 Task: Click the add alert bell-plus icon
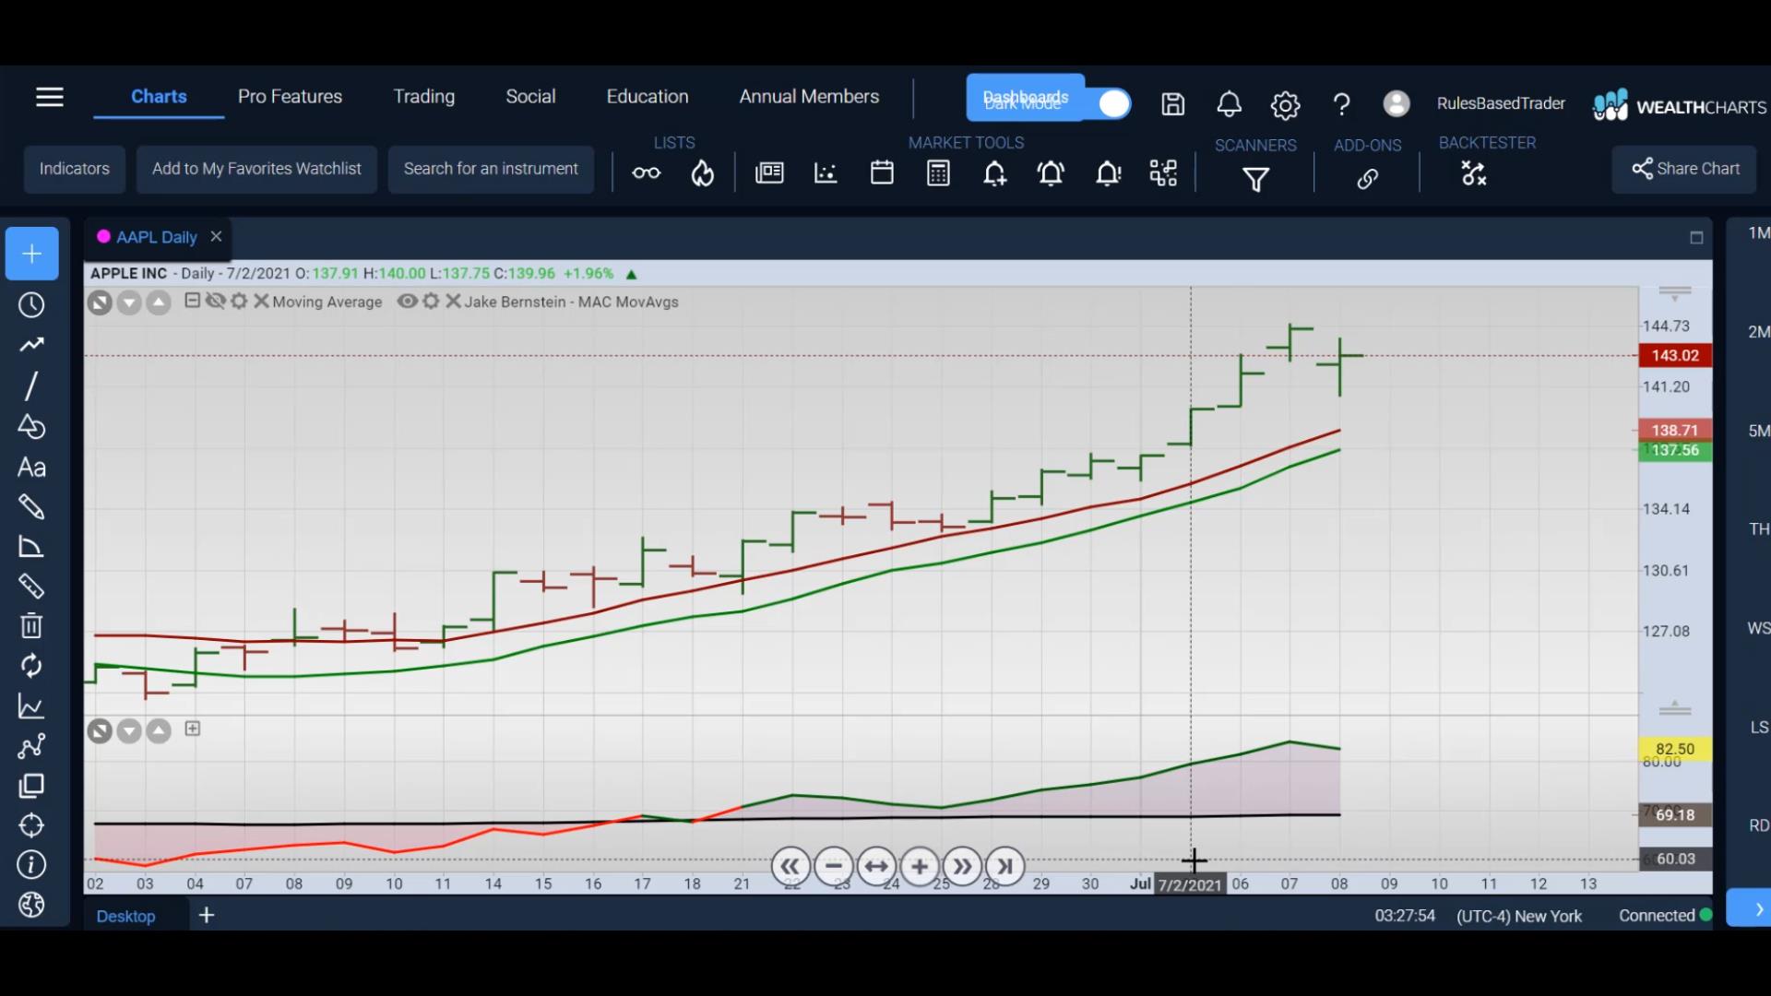pos(995,173)
